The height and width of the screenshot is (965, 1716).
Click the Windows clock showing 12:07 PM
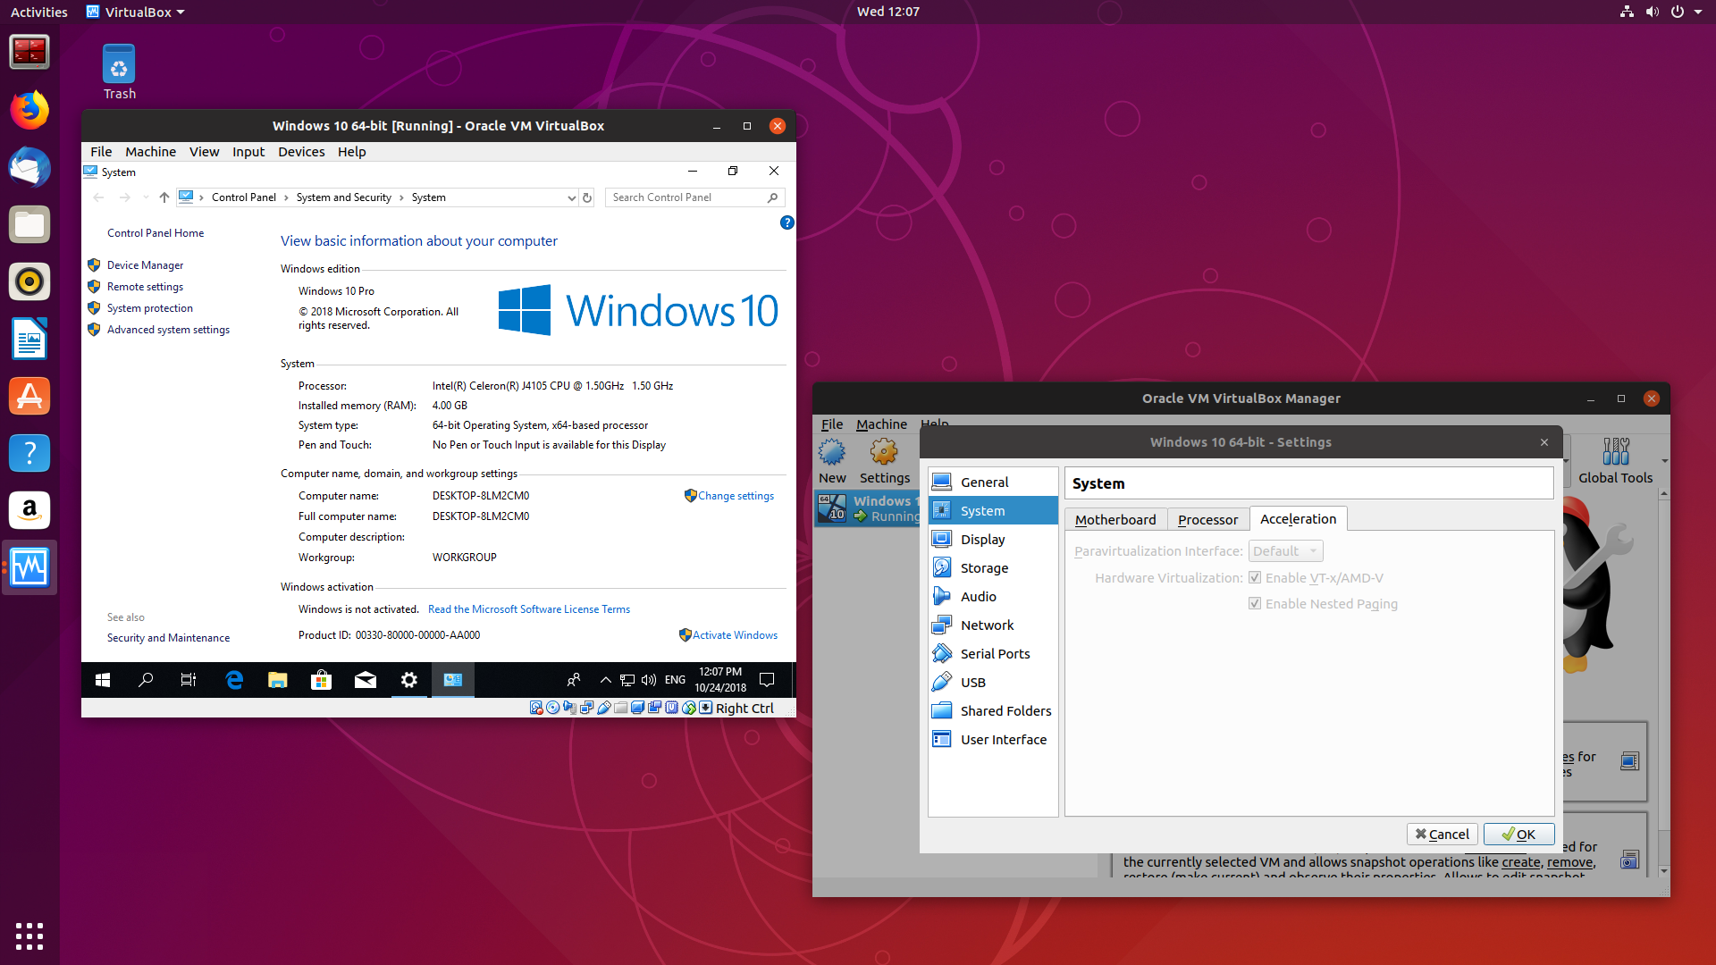click(x=720, y=680)
